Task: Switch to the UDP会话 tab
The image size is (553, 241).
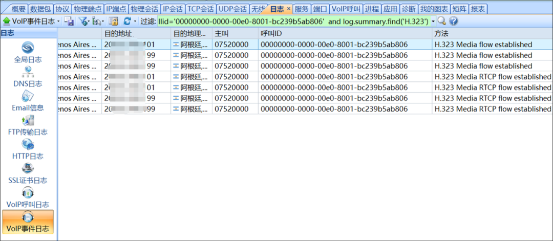Action: coord(232,9)
